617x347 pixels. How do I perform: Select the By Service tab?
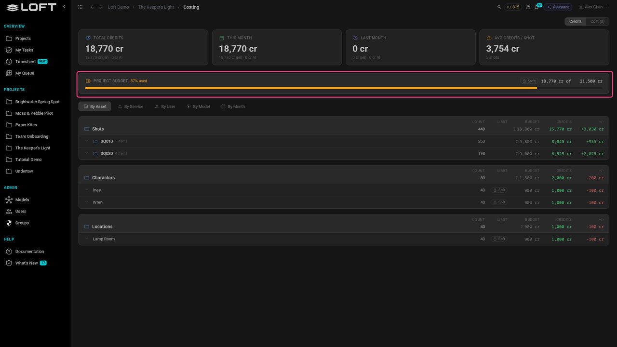click(x=131, y=107)
